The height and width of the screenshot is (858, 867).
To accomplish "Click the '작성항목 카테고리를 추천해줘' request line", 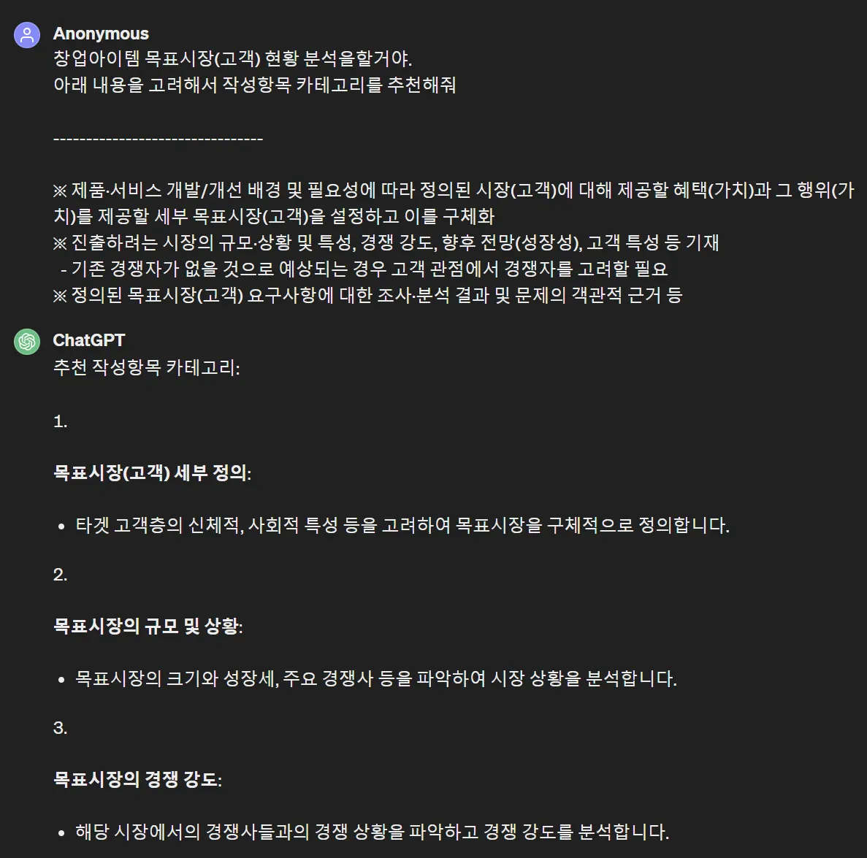I will (255, 85).
